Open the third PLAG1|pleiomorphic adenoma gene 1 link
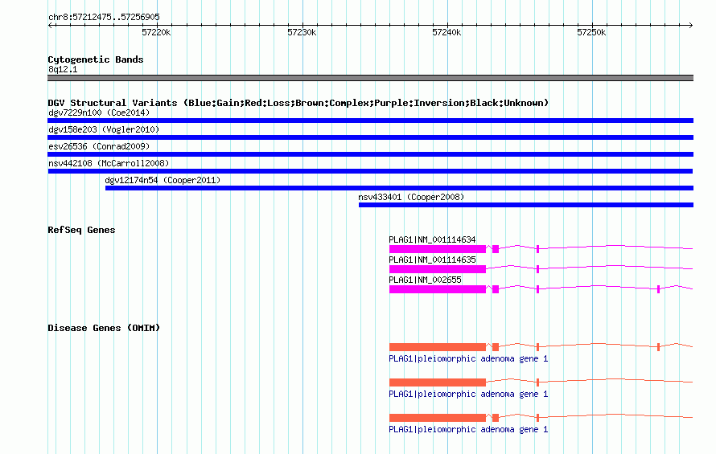 tap(468, 429)
